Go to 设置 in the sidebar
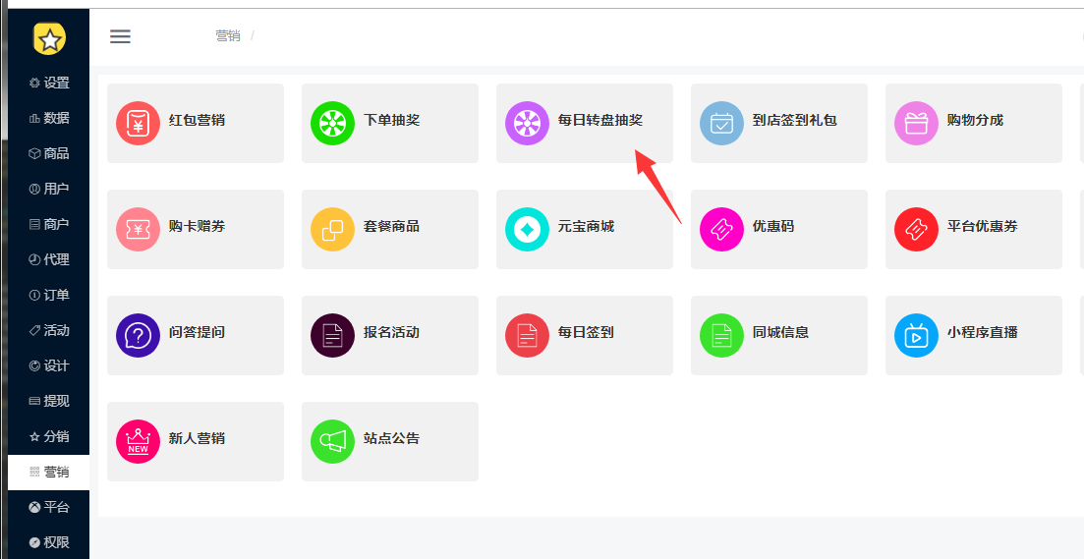1084x559 pixels. click(48, 83)
